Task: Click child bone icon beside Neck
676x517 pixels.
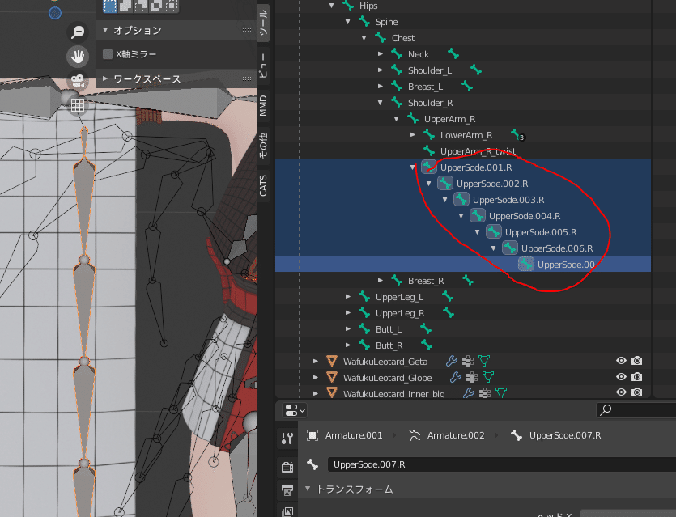Action: pyautogui.click(x=453, y=54)
